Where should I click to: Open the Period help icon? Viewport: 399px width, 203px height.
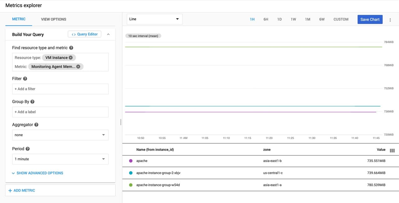click(28, 149)
